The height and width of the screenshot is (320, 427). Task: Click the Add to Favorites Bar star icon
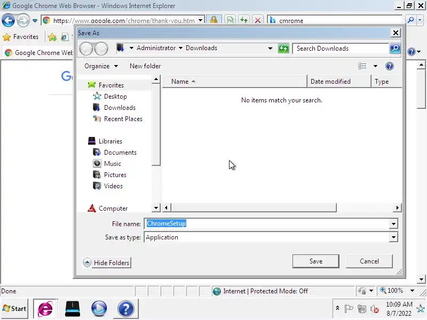(52, 37)
